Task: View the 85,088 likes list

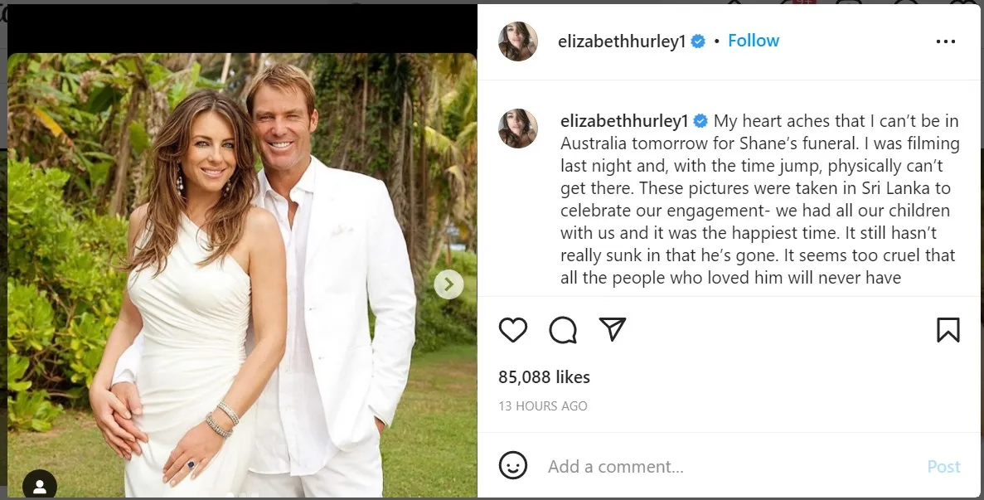Action: coord(544,377)
